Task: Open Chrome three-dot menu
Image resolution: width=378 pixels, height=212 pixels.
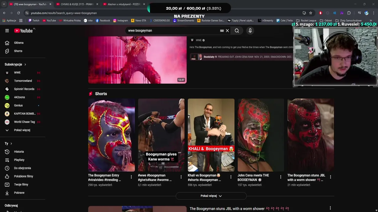Action: pos(374,13)
